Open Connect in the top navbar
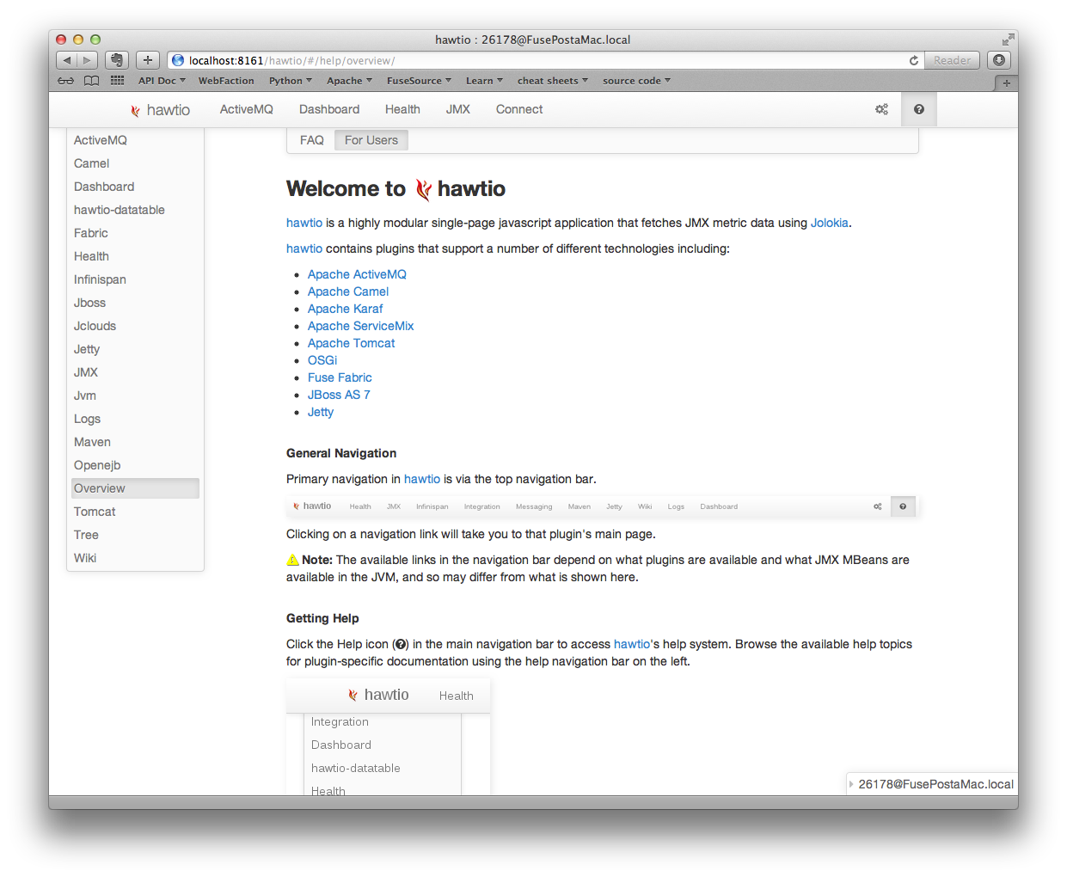 [519, 109]
